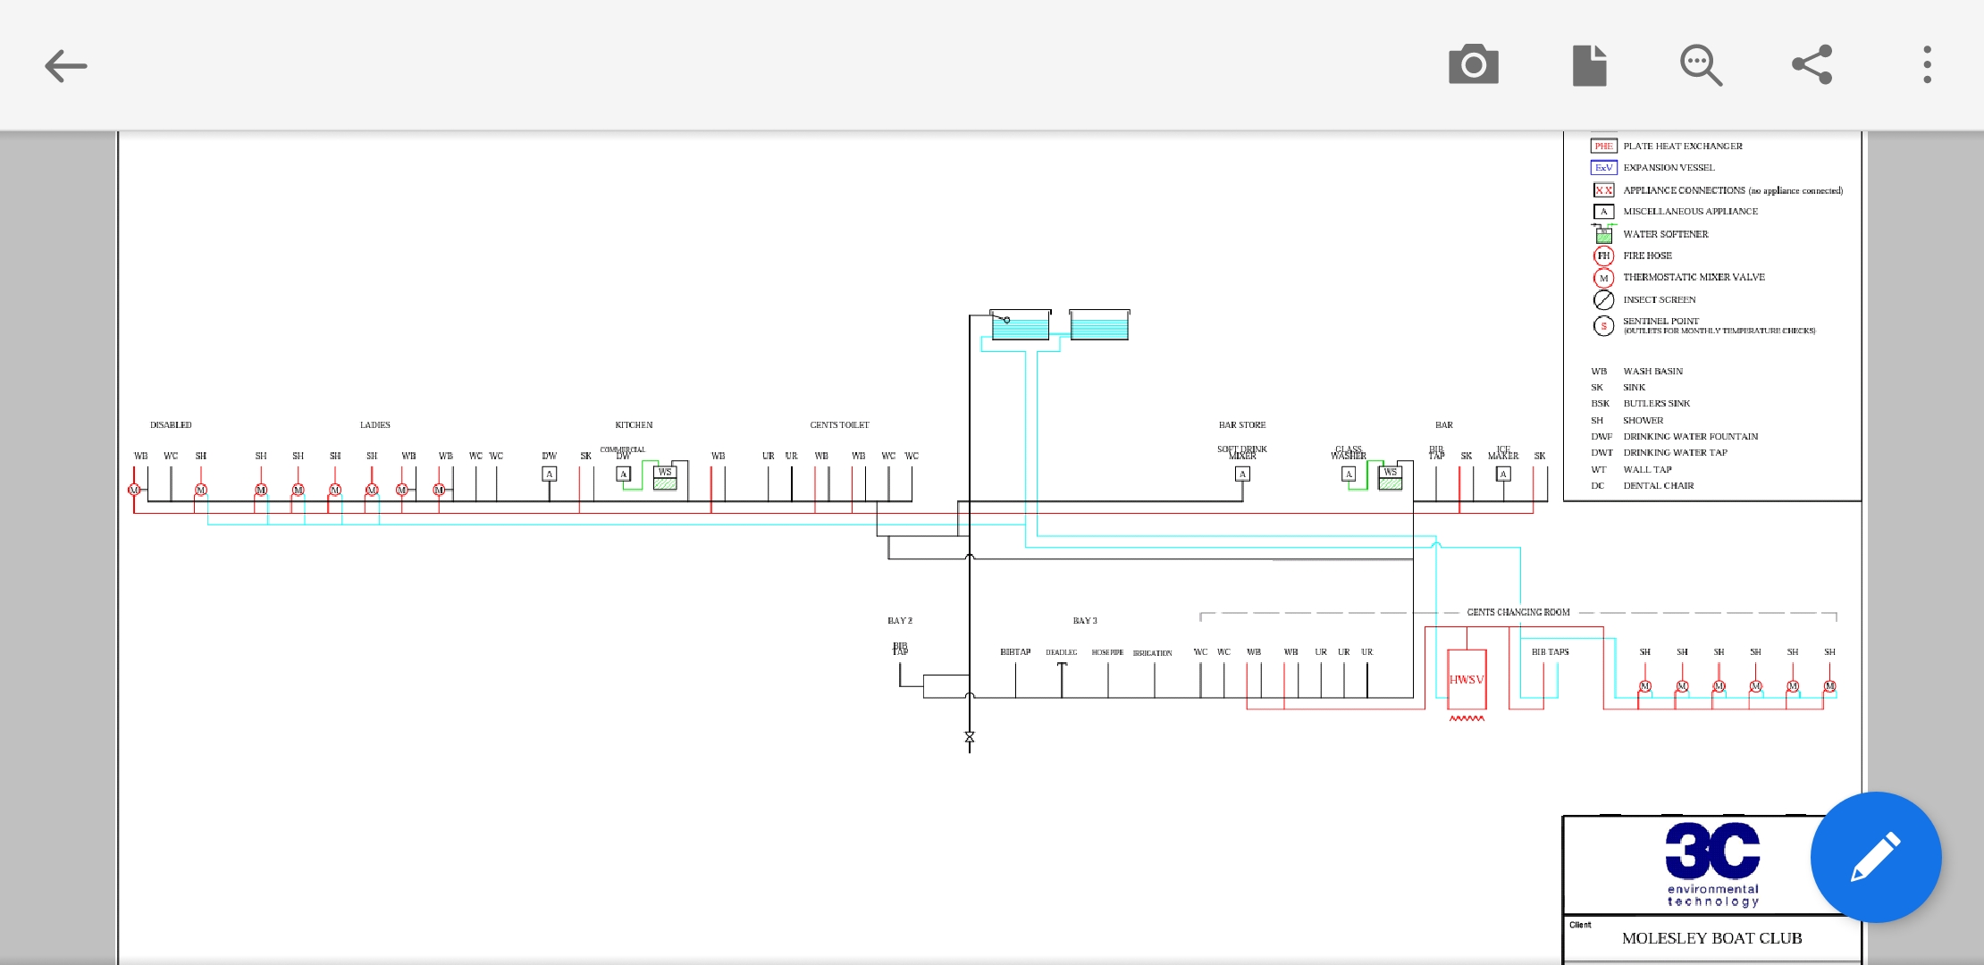Viewport: 1984px width, 965px height.
Task: Tap the 'ICE MAKER' label
Action: coord(1503,452)
